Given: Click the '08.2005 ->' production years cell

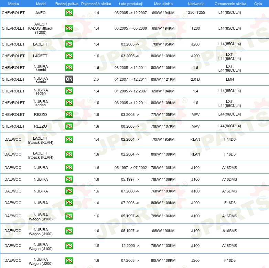Looking at the screenshot, I should [130, 126].
